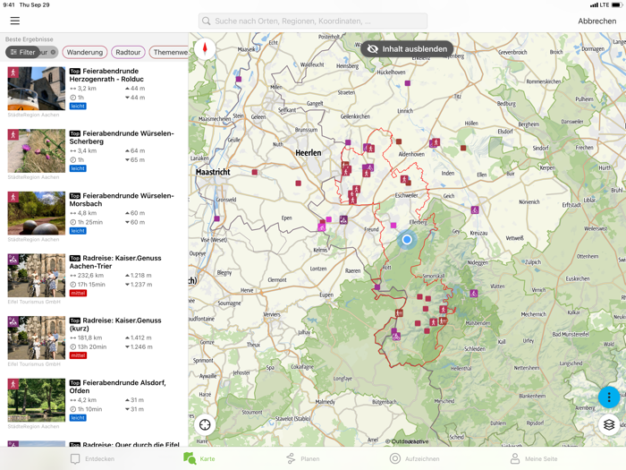
Task: Click wheelchair marker near Kreuzau
Action: 475,209
